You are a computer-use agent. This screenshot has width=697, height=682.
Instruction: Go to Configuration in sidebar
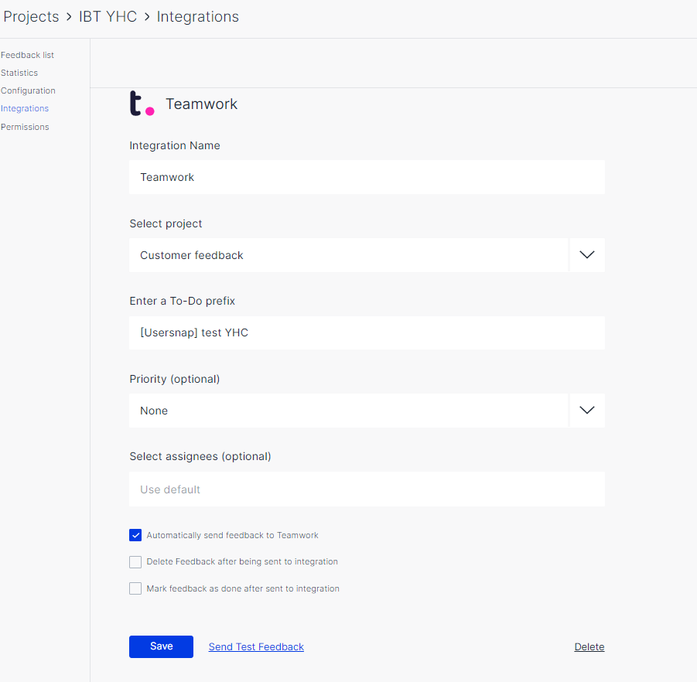(x=28, y=90)
